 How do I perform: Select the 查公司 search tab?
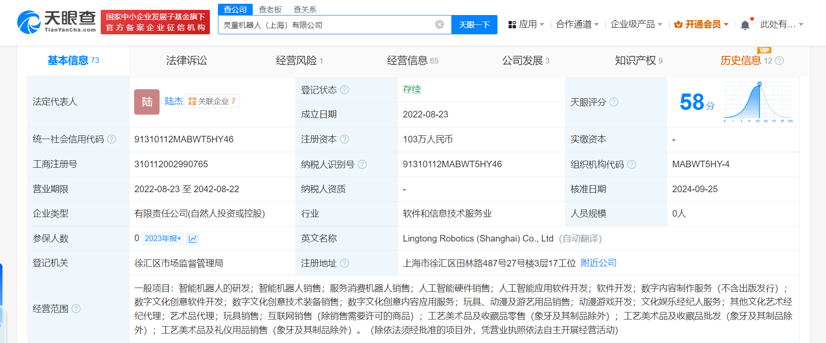tap(235, 9)
